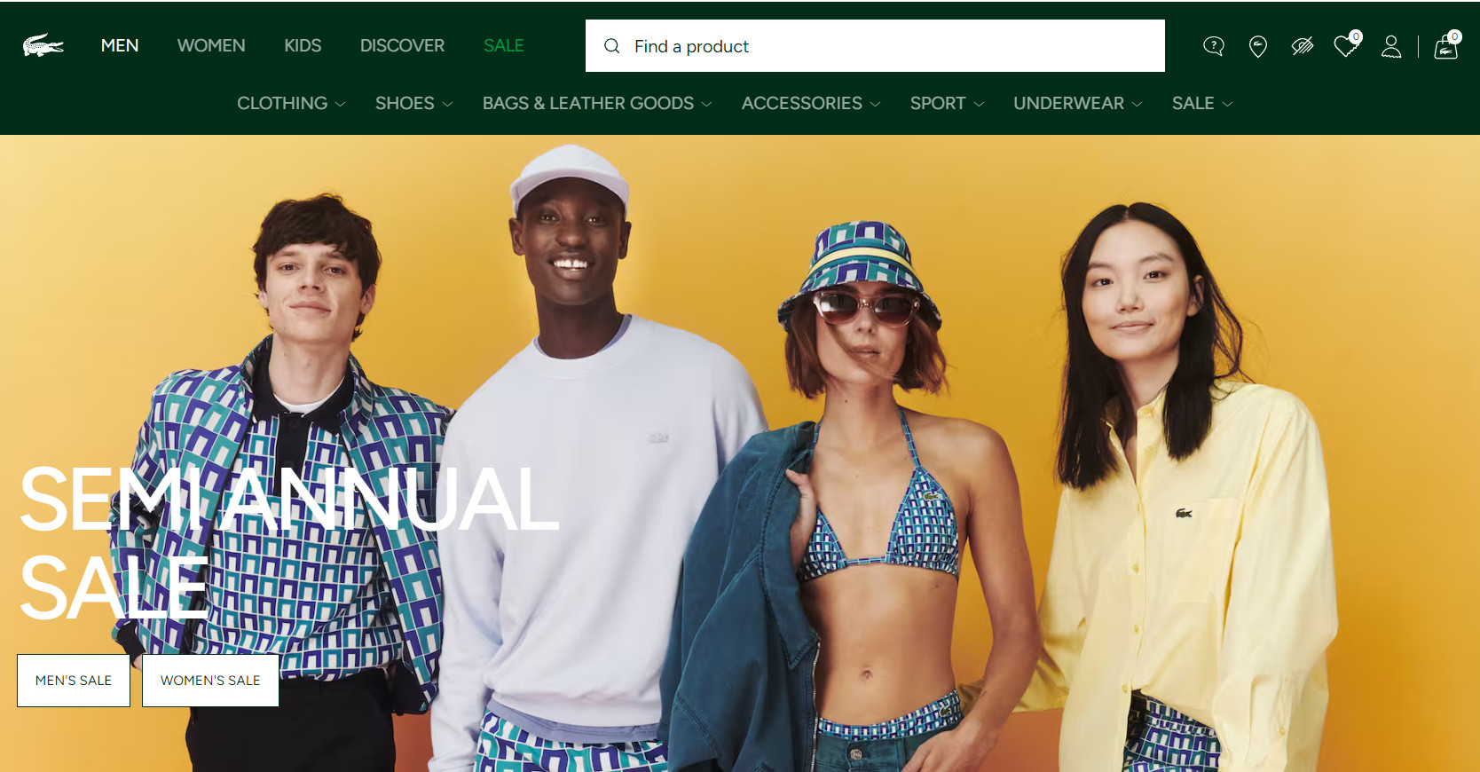
Task: Select the Kids tab in top navigation
Action: coord(303,45)
